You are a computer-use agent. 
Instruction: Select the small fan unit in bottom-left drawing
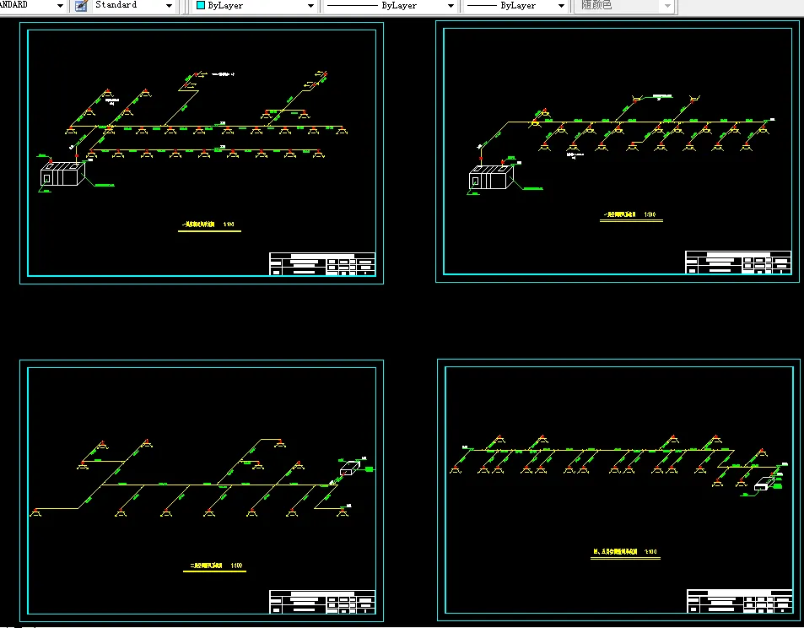350,468
